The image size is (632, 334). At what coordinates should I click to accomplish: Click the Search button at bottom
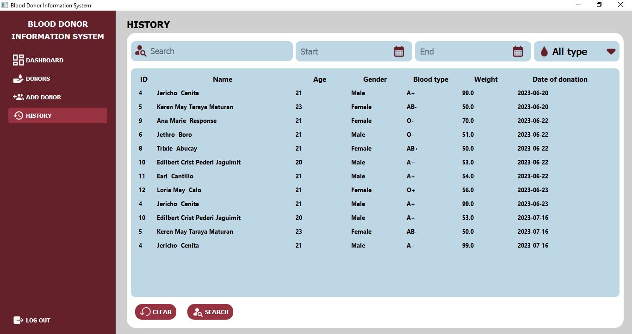click(x=210, y=312)
